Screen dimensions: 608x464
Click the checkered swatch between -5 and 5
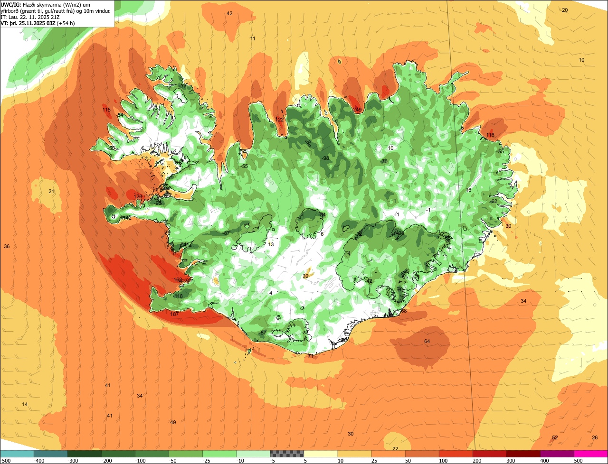[x=287, y=454]
